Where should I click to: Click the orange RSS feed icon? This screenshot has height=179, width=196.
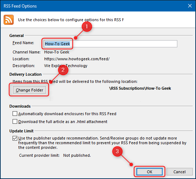[9, 20]
